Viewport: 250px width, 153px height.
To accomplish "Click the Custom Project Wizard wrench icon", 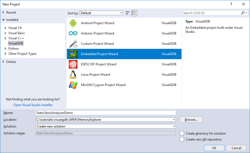I will 73,44.
